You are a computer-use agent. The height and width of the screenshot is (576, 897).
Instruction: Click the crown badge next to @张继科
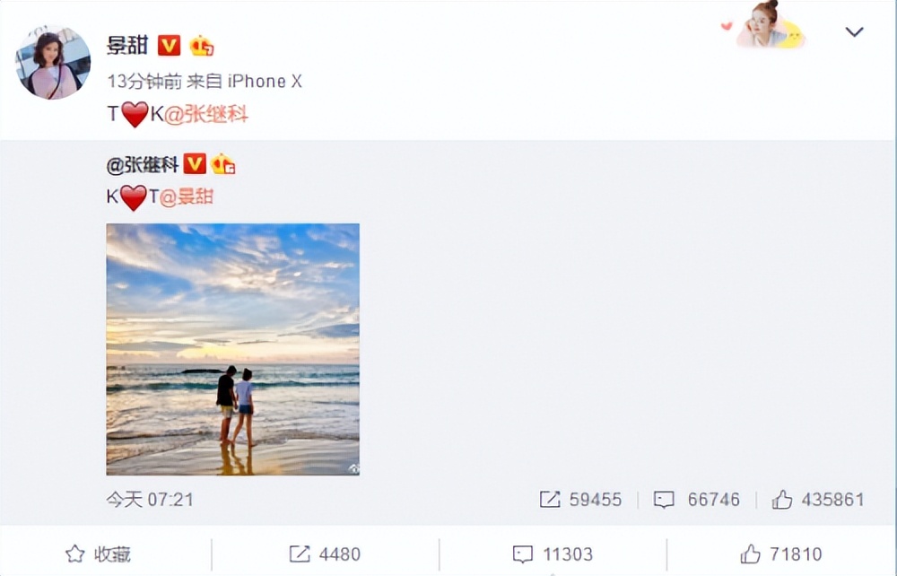pos(223,165)
